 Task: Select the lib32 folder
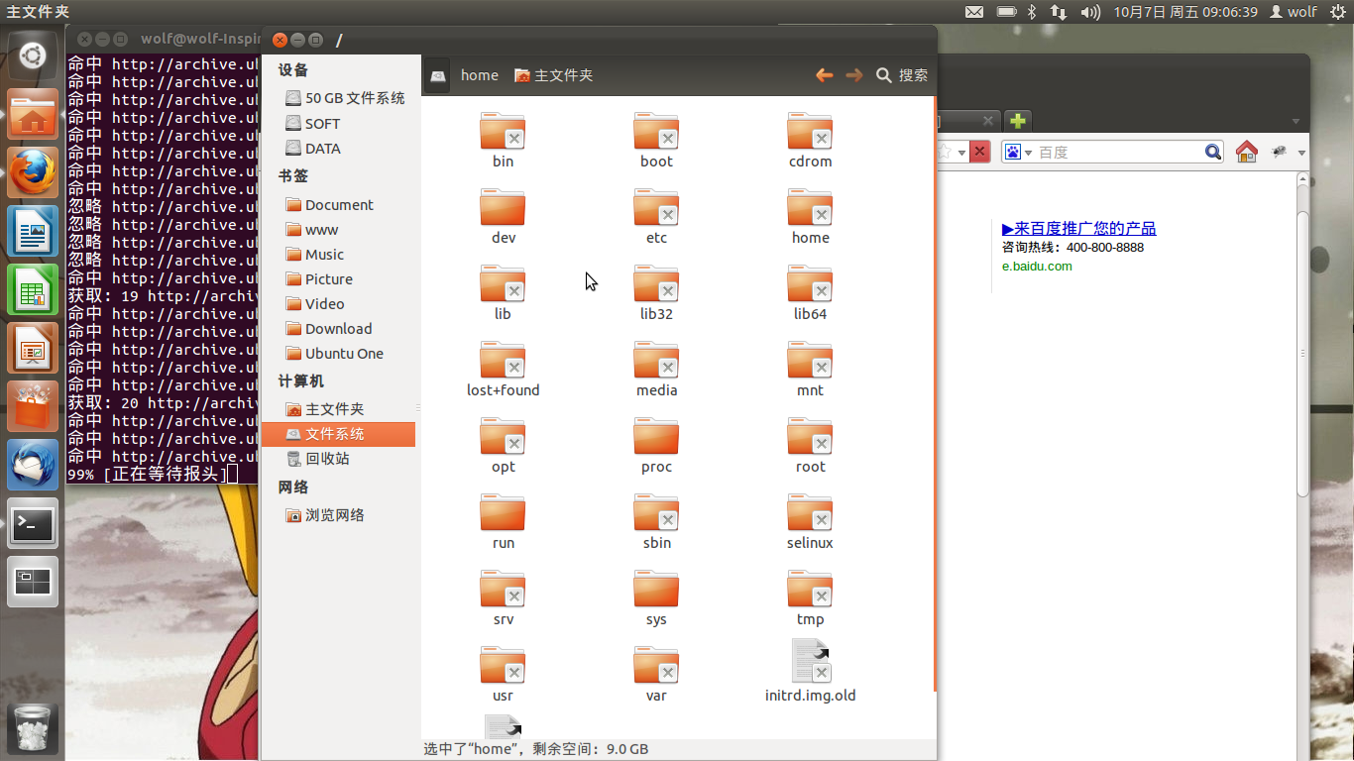(656, 283)
